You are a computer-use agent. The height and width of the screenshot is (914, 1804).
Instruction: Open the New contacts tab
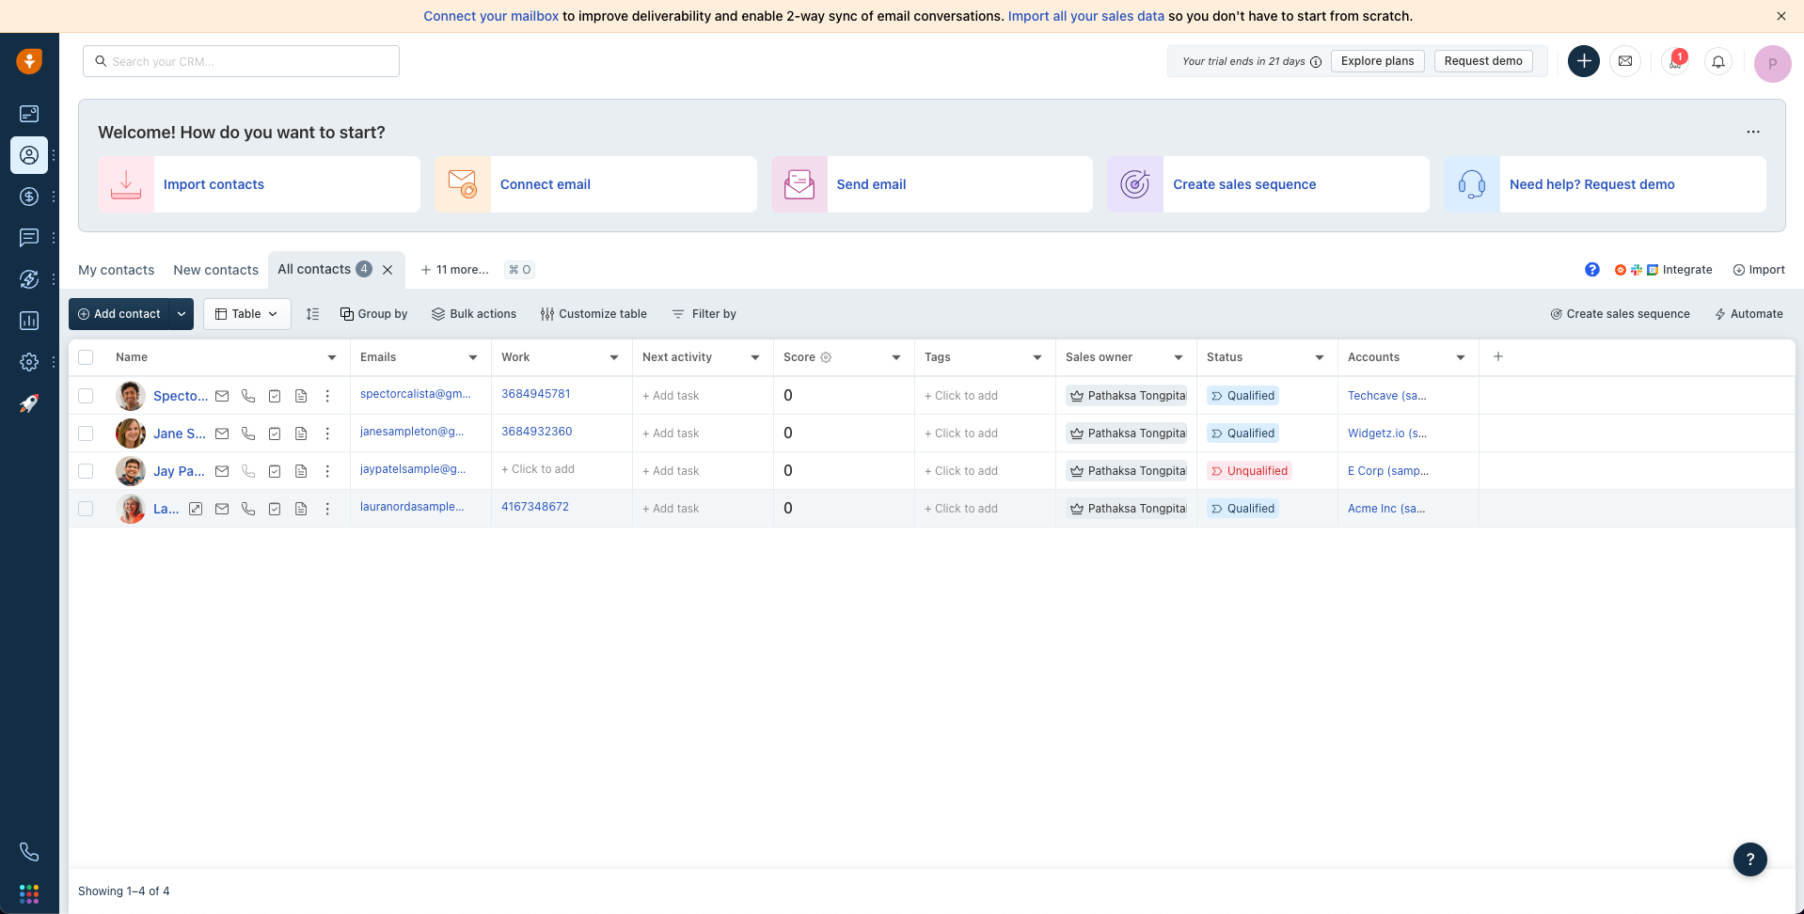[x=215, y=270]
